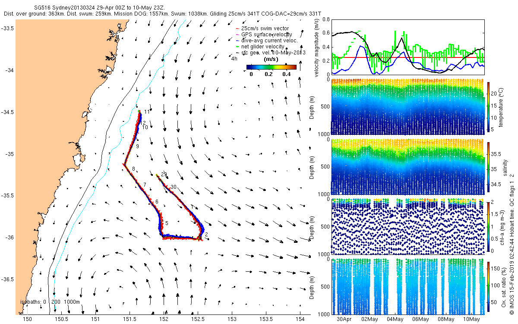This screenshot has width=518, height=324.
Task: Click the track day marker labeled 2 near the corner
Action: click(207, 235)
